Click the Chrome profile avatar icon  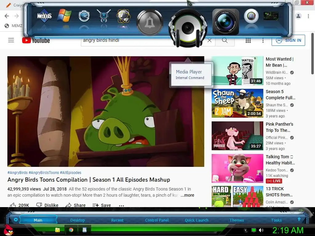298,16
